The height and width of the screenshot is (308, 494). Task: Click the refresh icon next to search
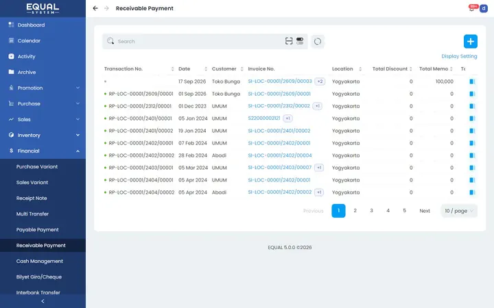click(x=318, y=42)
